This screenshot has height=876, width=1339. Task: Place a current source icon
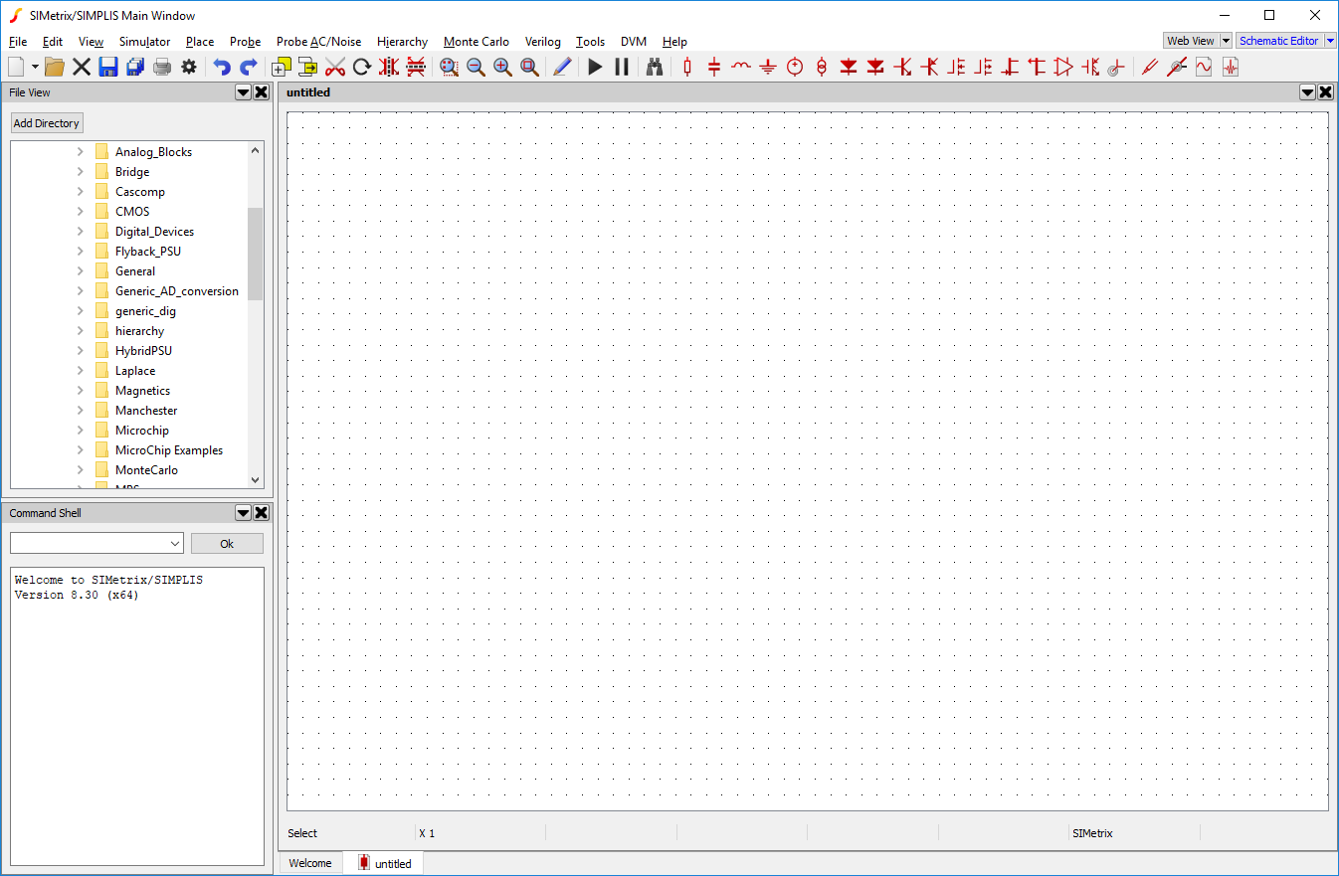(x=822, y=67)
